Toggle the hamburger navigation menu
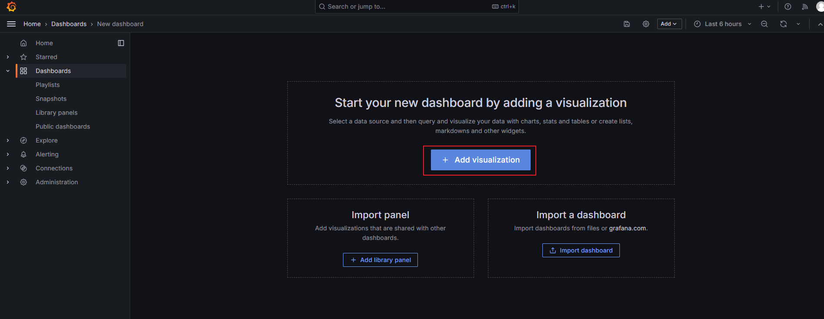The width and height of the screenshot is (824, 319). pyautogui.click(x=11, y=24)
